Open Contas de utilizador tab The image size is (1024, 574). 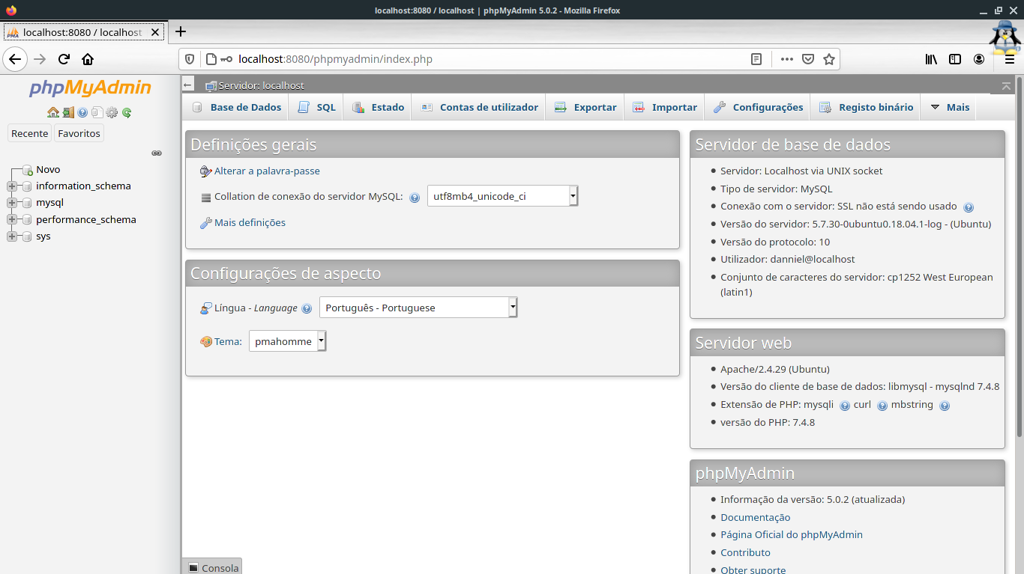tap(479, 107)
